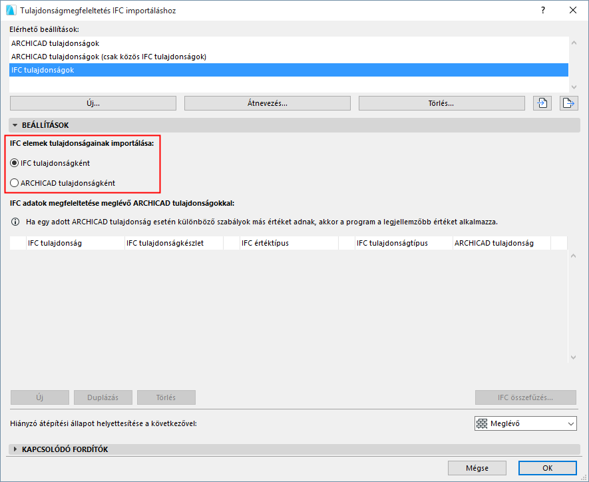Click the Duplázás button
589x482 pixels.
point(103,397)
